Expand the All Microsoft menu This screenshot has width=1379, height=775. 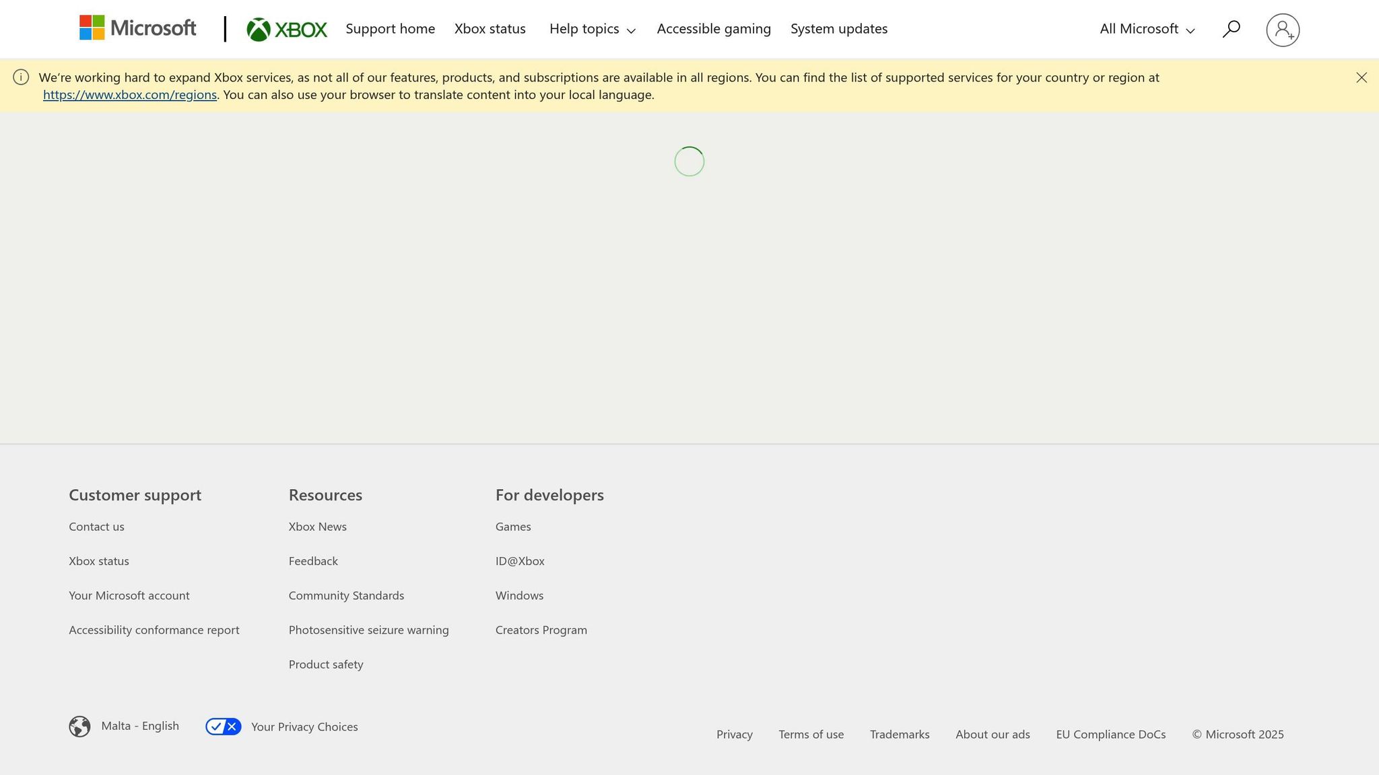click(x=1147, y=29)
